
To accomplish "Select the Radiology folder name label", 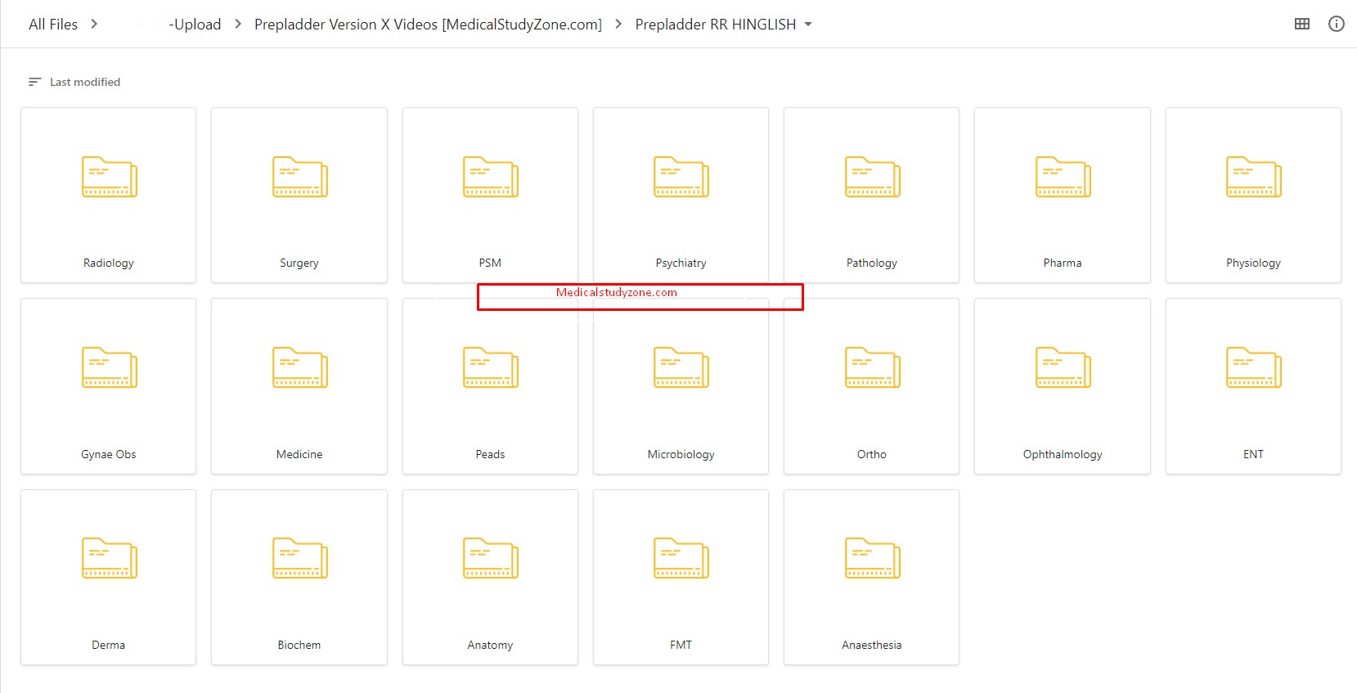I will (109, 263).
